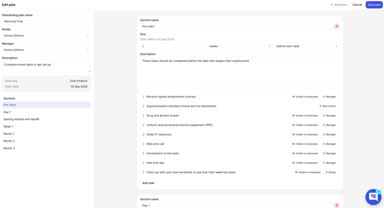Click the Pre-start section Description textarea
Screen dimensions: 384x208
[240, 72]
